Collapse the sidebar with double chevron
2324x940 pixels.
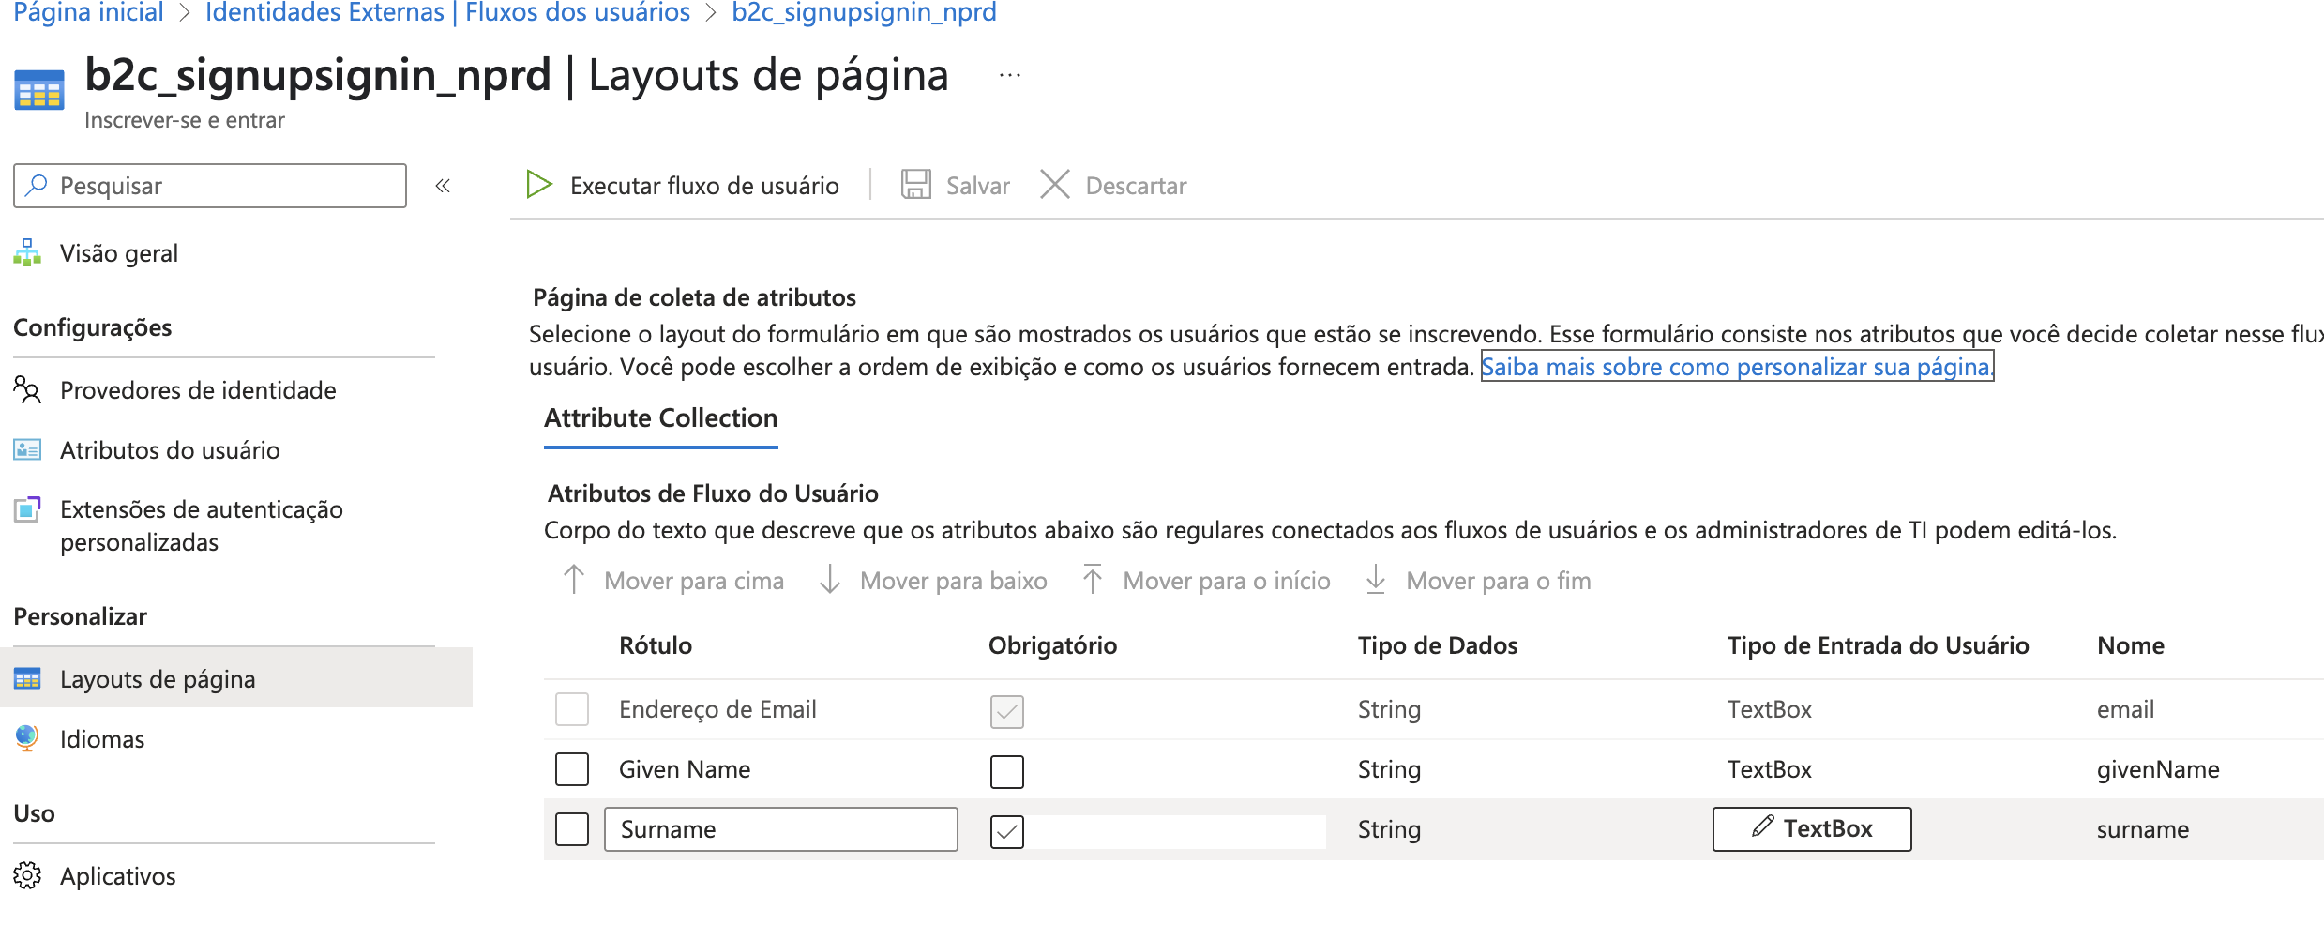pyautogui.click(x=443, y=186)
